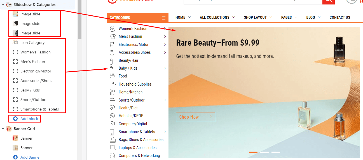Open the All Collections dropdown menu

point(217,17)
